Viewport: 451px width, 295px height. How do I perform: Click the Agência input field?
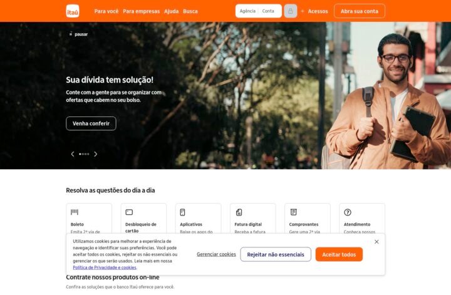pyautogui.click(x=247, y=11)
